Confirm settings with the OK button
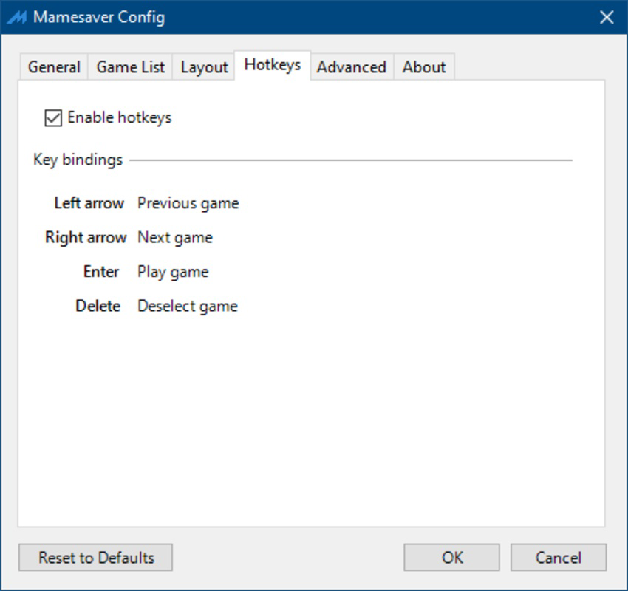Screen dimensions: 628x591 point(451,557)
